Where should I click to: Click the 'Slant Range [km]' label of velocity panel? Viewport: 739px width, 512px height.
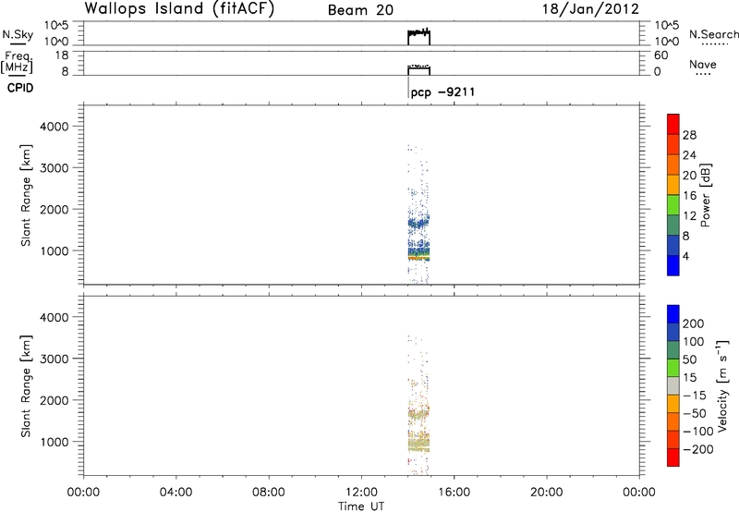tap(26, 386)
